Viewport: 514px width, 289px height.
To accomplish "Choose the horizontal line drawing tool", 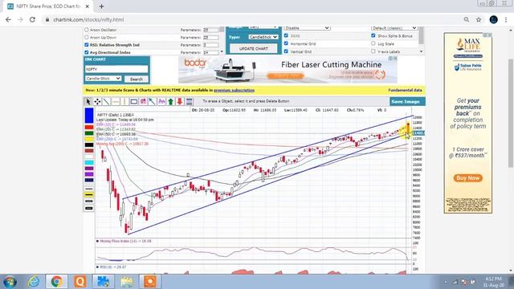I will (116, 102).
